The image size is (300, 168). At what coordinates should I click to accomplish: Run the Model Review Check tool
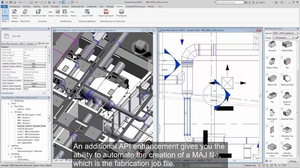58,13
